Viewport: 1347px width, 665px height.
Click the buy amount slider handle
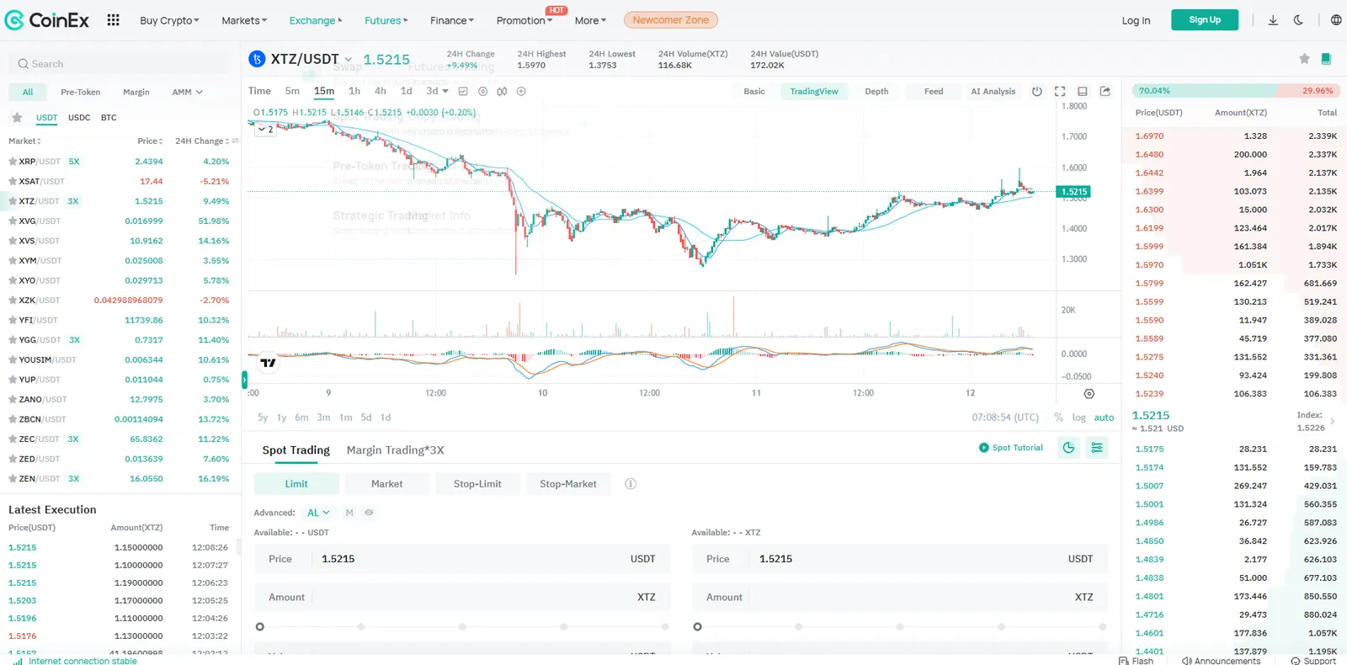point(260,627)
